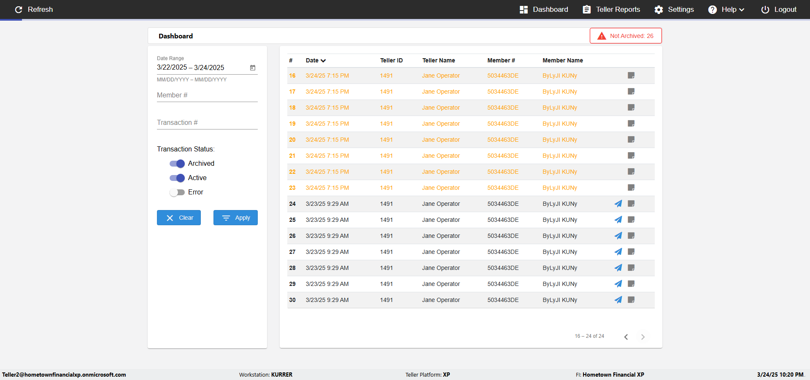The width and height of the screenshot is (810, 380).
Task: Click the Teller2 email in status bar
Action: click(x=64, y=375)
